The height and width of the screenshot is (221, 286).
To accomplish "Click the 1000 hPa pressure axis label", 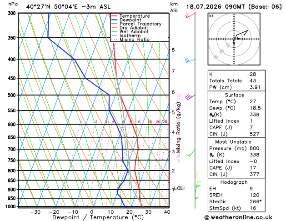I will point(12,206).
